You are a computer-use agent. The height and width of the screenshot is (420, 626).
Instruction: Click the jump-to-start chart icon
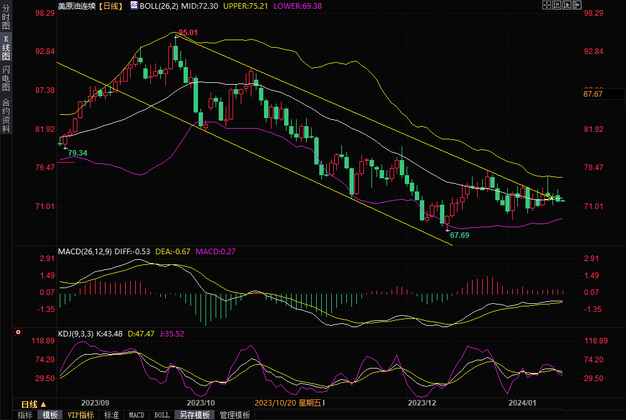coord(557,5)
